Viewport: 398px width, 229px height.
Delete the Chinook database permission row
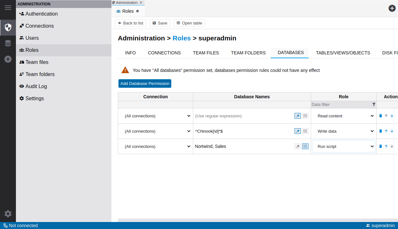pos(380,131)
